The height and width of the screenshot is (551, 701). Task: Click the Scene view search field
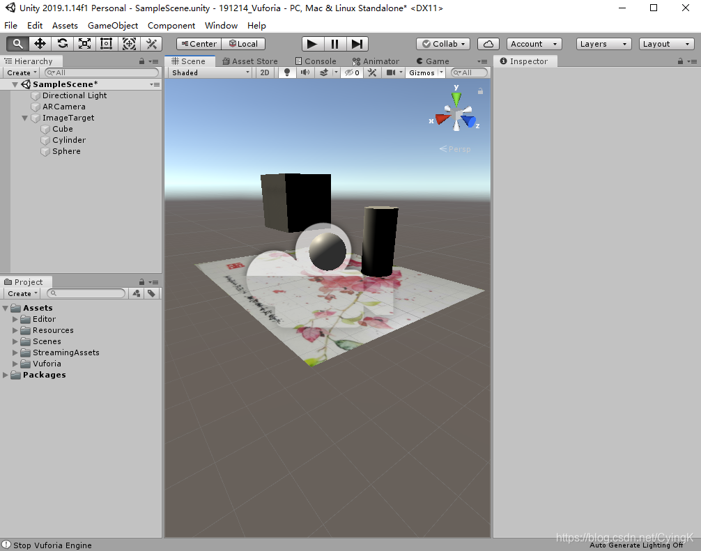click(x=469, y=72)
